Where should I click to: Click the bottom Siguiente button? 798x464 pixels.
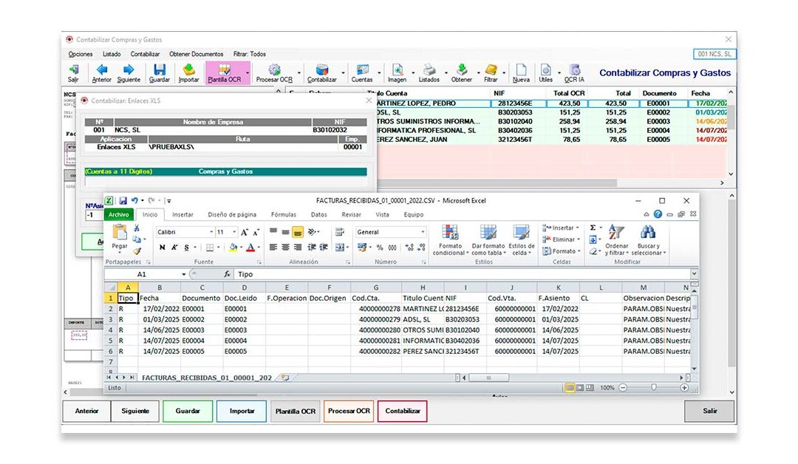pos(135,411)
